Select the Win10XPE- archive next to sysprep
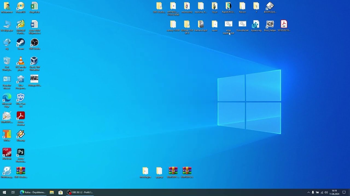350x196 pixels. (x=173, y=173)
